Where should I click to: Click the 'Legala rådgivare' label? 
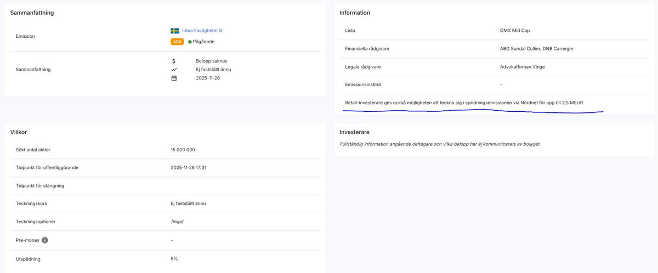pyautogui.click(x=363, y=67)
